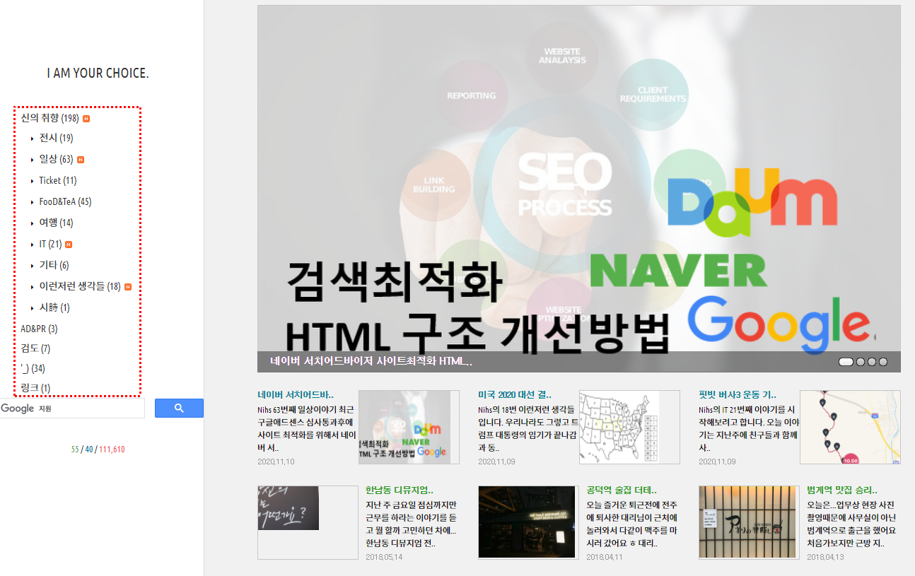Click new-post badge beside 이런저런 생각들
This screenshot has width=915, height=576.
click(x=127, y=287)
